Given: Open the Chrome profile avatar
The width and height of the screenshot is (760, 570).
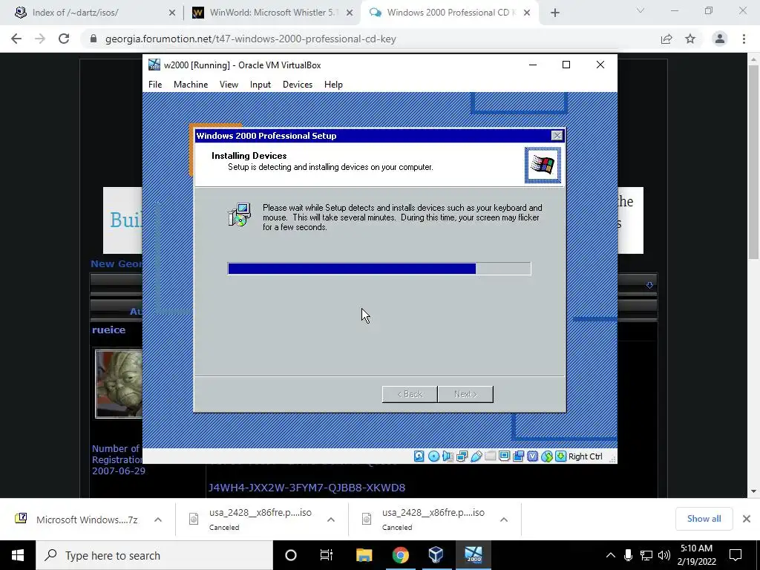Looking at the screenshot, I should point(720,39).
